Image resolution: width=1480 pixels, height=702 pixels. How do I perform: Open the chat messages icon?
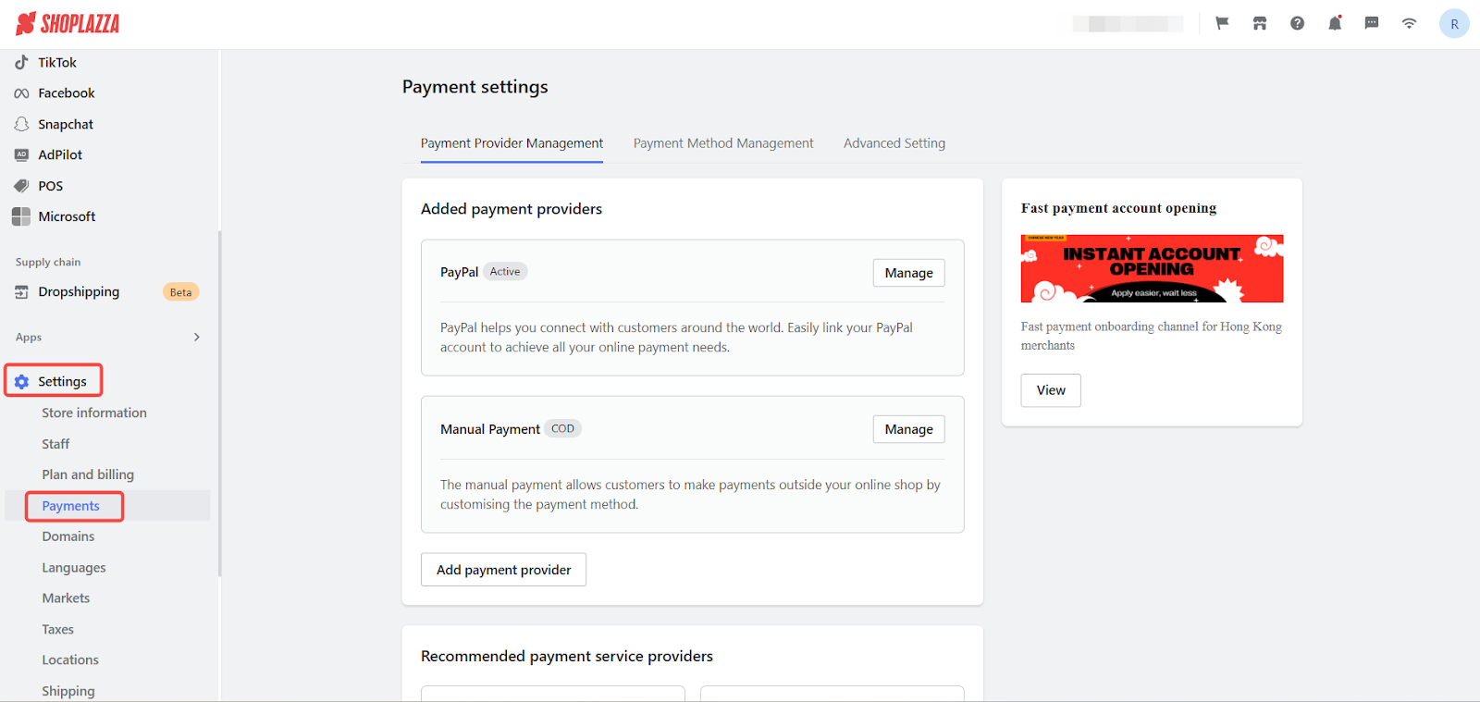coord(1372,23)
